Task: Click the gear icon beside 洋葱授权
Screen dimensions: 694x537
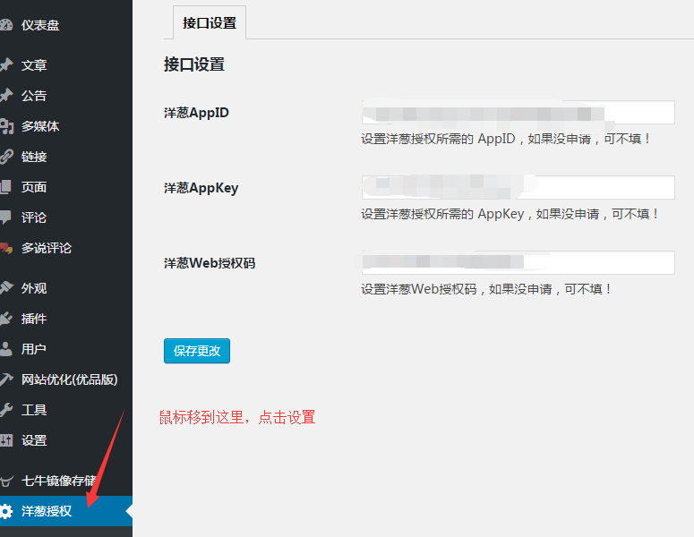Action: point(6,511)
